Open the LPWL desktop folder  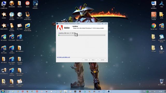(x=162, y=16)
